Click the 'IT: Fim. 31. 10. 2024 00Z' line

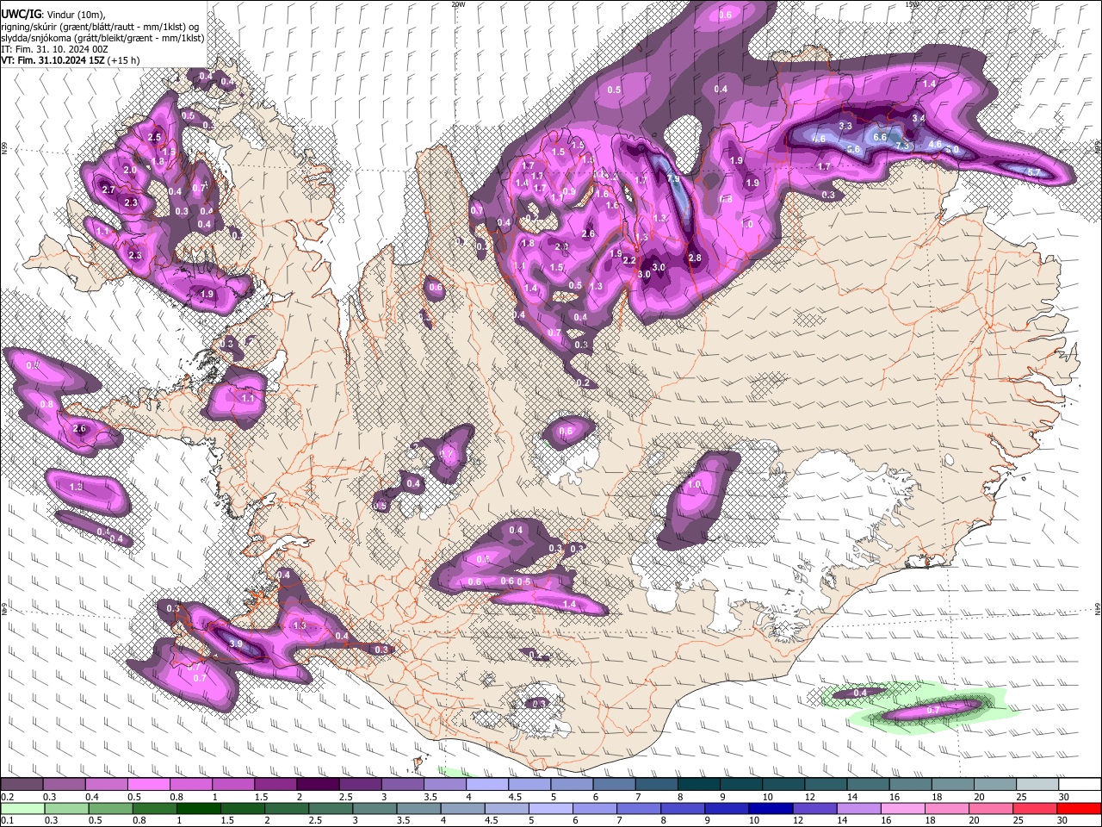coord(55,49)
